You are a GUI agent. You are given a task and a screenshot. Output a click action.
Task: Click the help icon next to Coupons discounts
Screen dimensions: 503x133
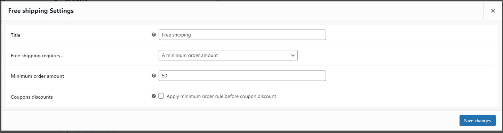(154, 96)
